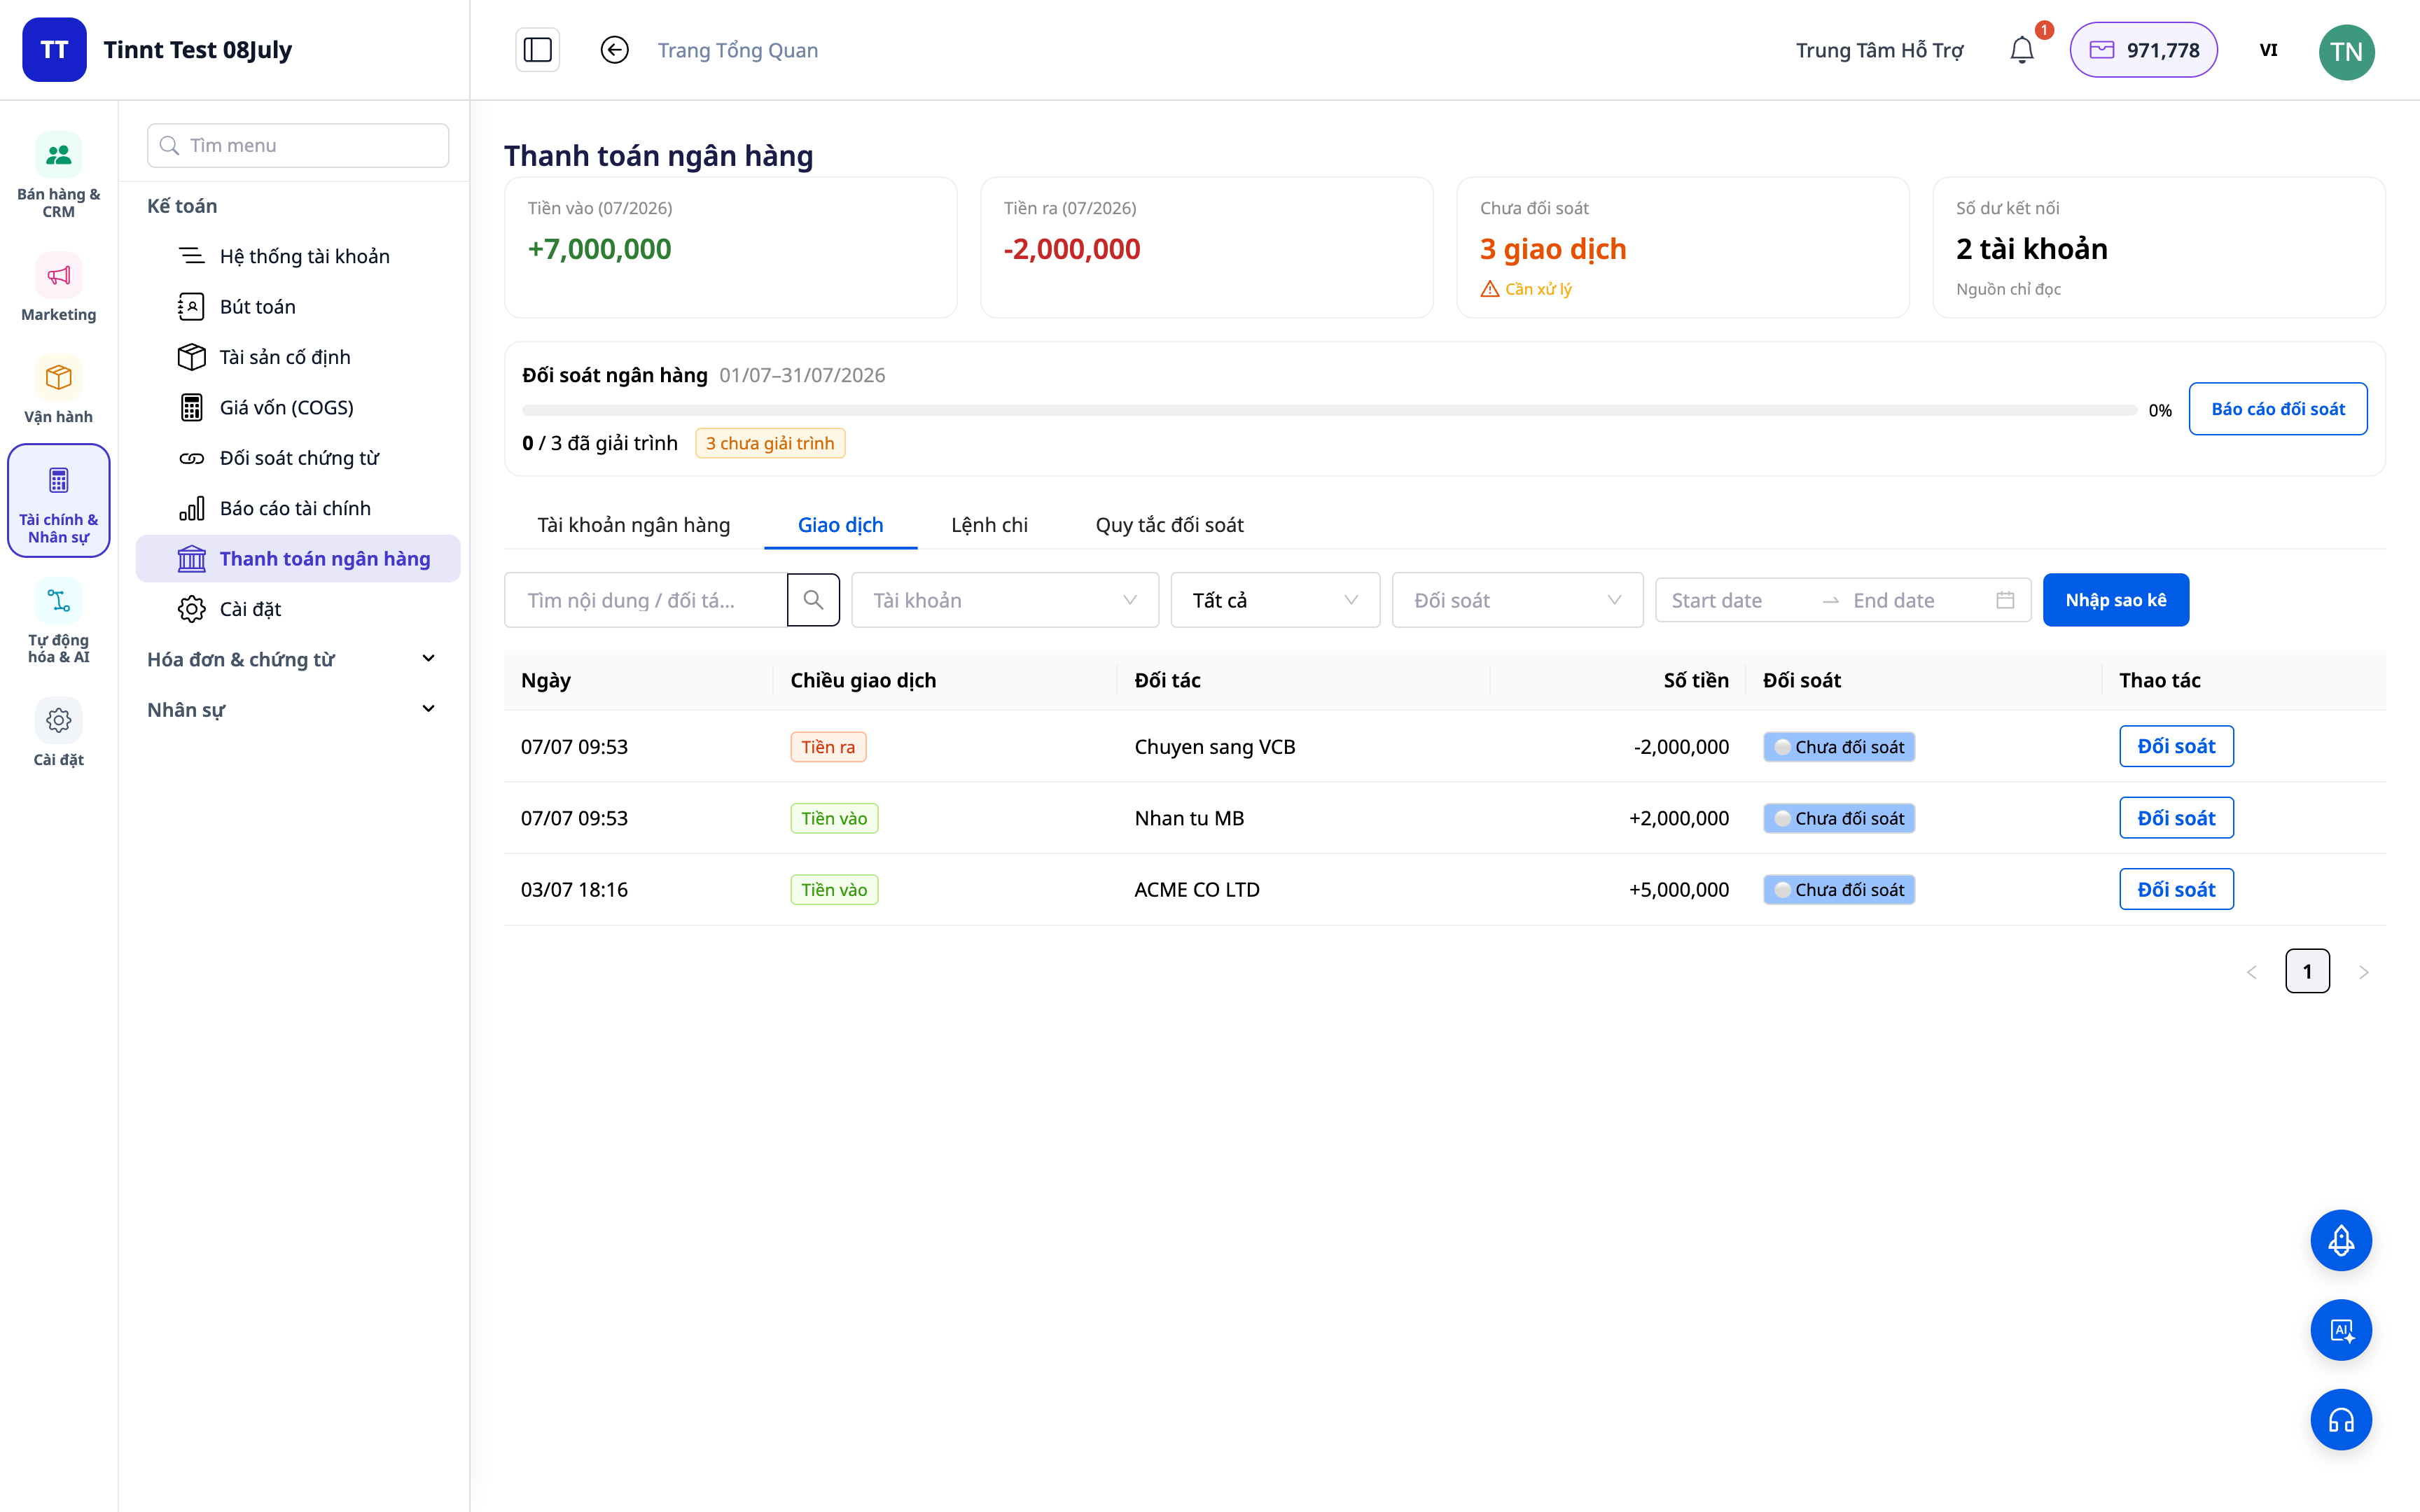Click the Kế toán section header
Viewport: 2420px width, 1512px height.
pyautogui.click(x=182, y=206)
